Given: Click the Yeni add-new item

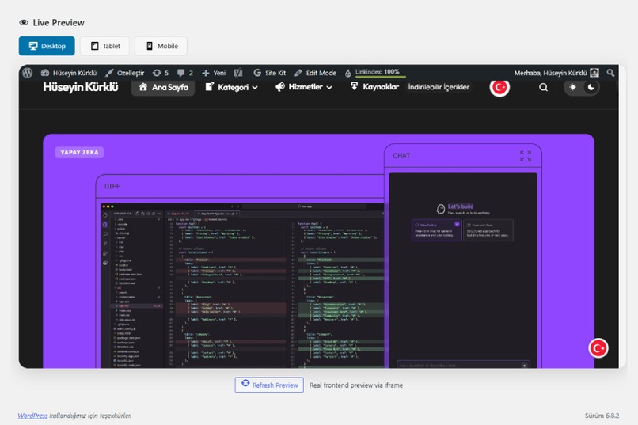Looking at the screenshot, I should tap(214, 73).
